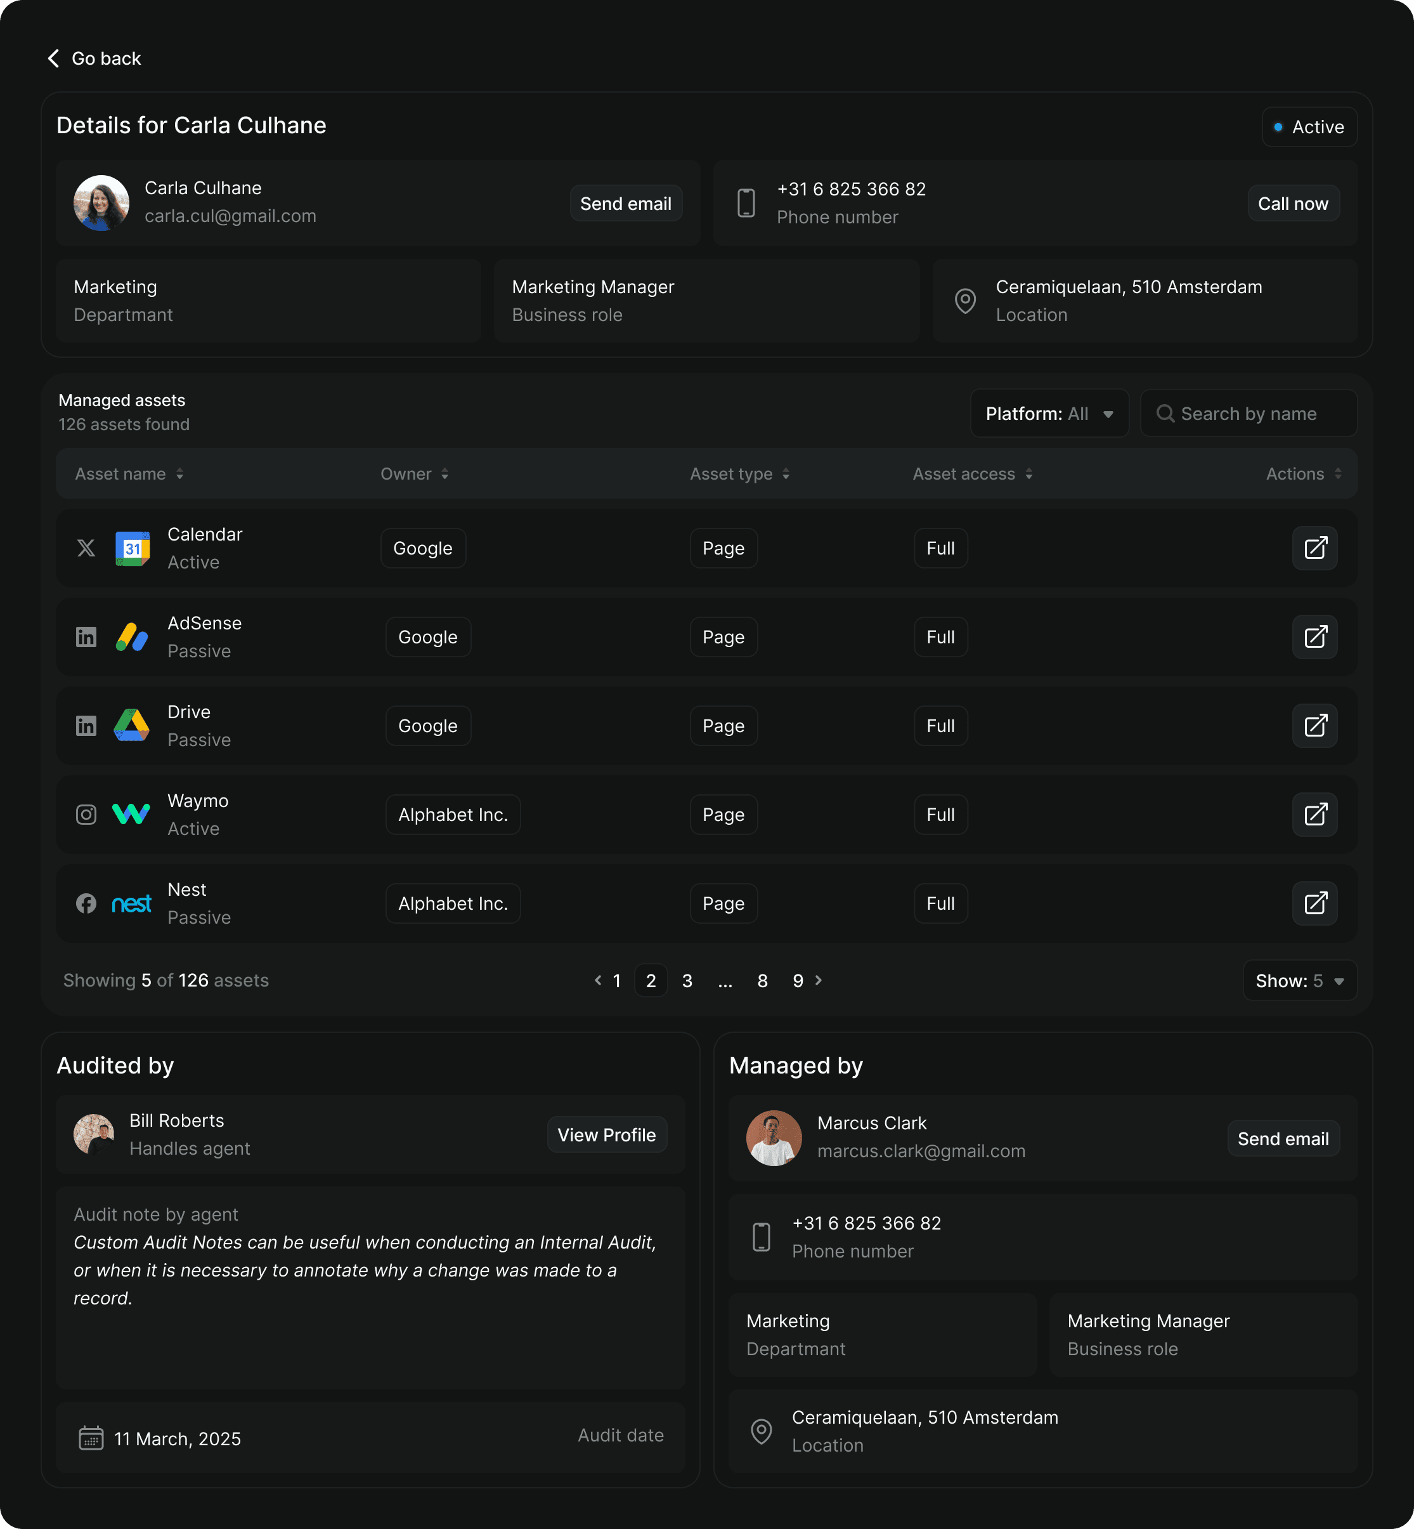
Task: Sort table by Owner column
Action: click(x=414, y=474)
